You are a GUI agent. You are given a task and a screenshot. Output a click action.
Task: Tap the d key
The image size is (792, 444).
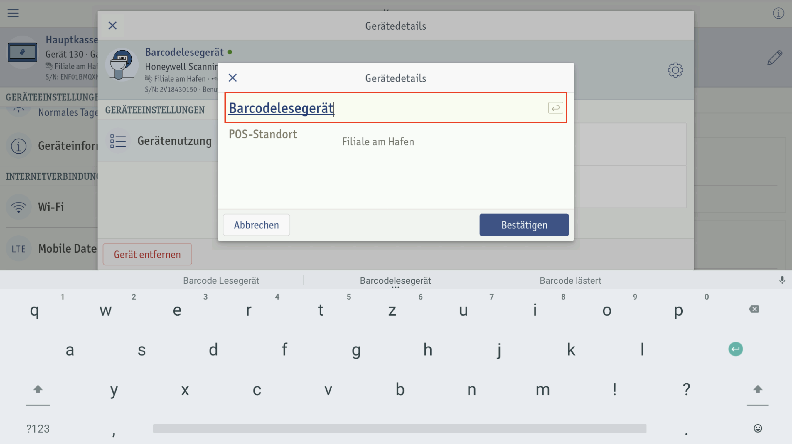tap(213, 350)
